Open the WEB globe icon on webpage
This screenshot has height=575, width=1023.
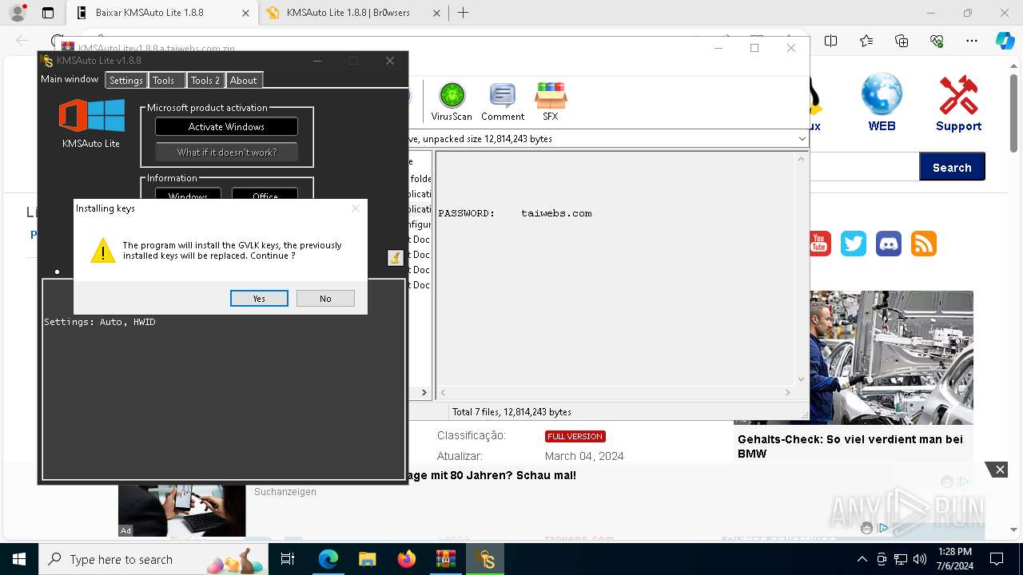(x=882, y=101)
